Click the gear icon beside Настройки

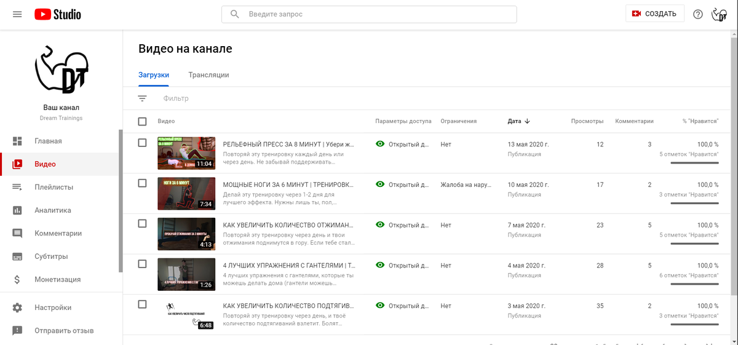pos(17,307)
